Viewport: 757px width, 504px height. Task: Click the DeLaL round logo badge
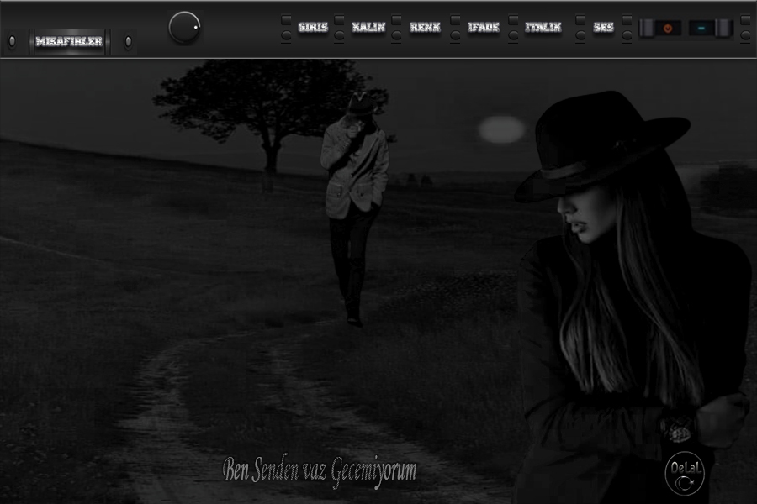click(684, 473)
